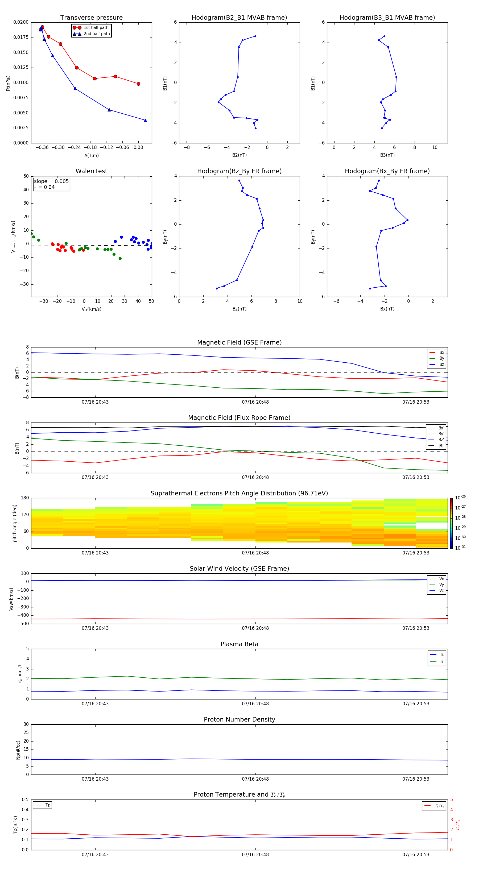
Task: Click the "r = 0.04" annotation
Action: 44,187
